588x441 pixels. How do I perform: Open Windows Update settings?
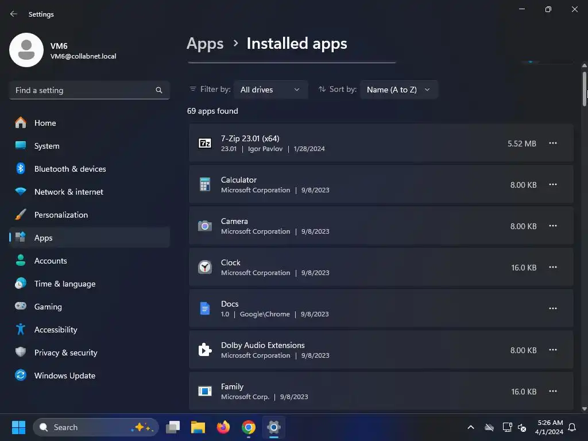[89, 376]
